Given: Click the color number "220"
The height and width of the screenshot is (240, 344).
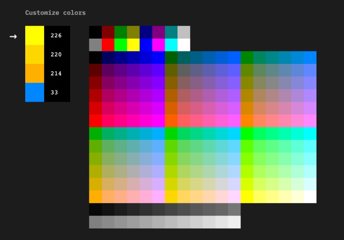Looking at the screenshot, I should [56, 55].
